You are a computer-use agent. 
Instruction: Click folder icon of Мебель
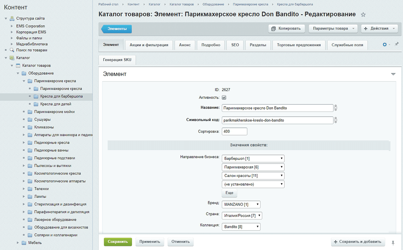click(24, 243)
